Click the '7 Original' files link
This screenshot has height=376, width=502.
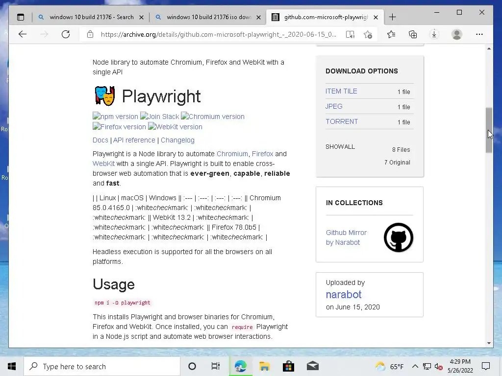pyautogui.click(x=397, y=163)
